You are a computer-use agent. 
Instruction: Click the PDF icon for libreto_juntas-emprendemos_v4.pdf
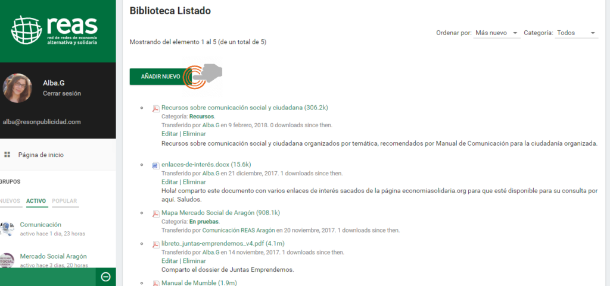155,244
